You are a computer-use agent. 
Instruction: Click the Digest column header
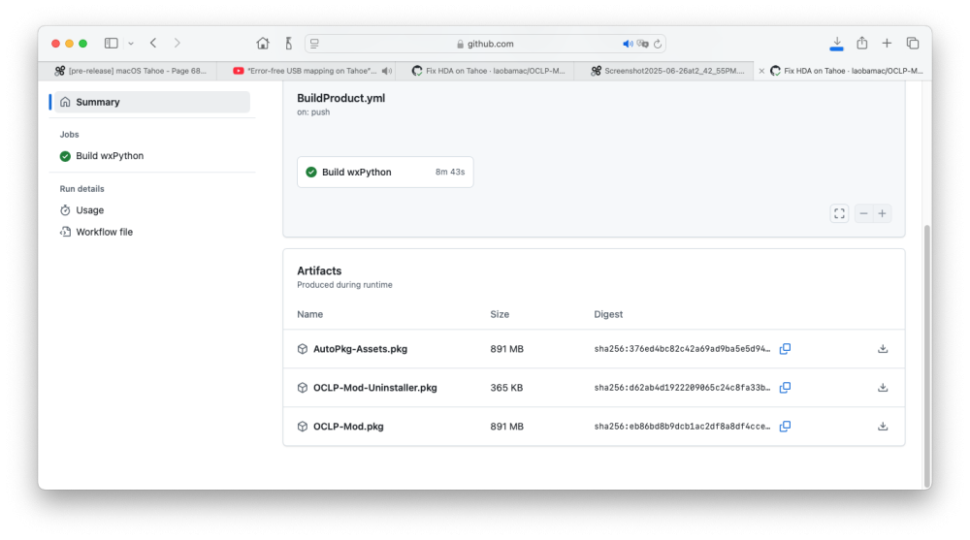[x=608, y=314]
